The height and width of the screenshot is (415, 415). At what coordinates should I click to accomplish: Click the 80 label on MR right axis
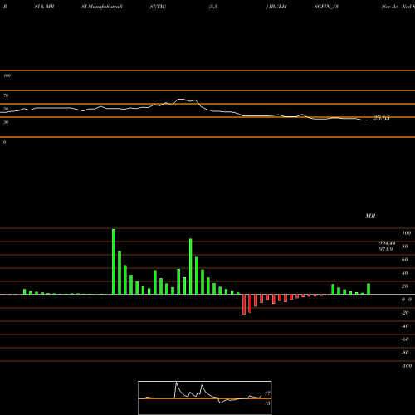(x=404, y=247)
